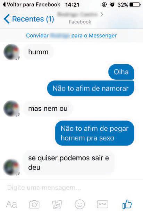Open sender avatar beside humm message

click(11, 52)
